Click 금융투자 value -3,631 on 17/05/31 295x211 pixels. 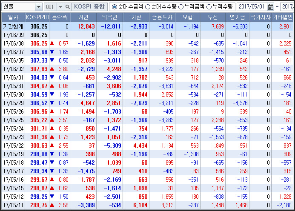point(166,86)
